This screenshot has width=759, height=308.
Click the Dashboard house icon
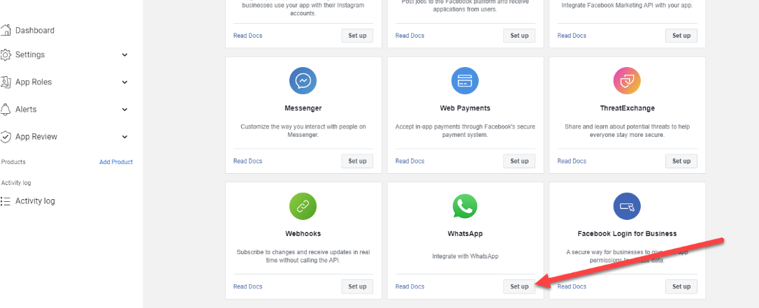coord(6,30)
